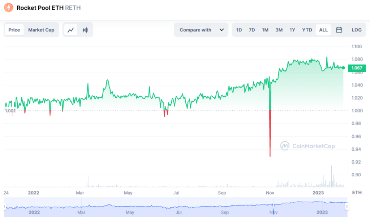Open the Compare with dropdown
Viewport: 370px width, 220px height.
click(x=201, y=30)
